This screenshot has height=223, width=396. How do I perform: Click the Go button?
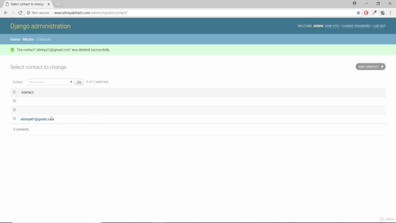tap(79, 82)
